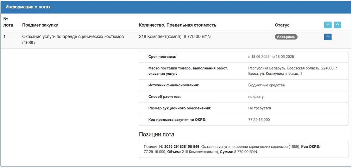Click the OKRB code value "77.29.15.000"
Image resolution: width=352 pixels, height=168 pixels.
click(x=259, y=120)
